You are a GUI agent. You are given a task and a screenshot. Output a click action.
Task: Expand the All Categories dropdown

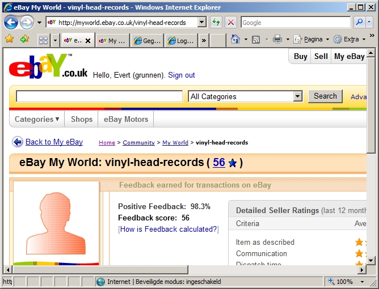pyautogui.click(x=298, y=97)
